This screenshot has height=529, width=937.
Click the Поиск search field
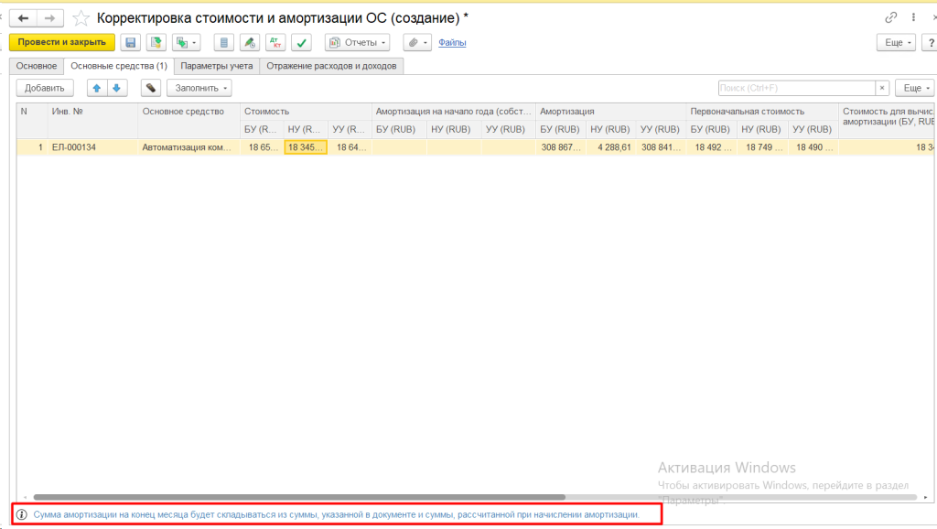click(x=796, y=88)
